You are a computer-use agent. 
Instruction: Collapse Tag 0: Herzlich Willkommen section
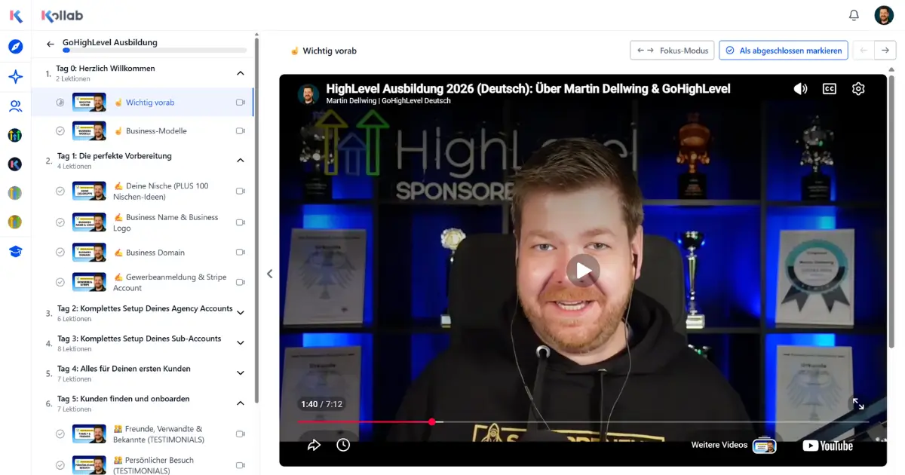tap(241, 73)
